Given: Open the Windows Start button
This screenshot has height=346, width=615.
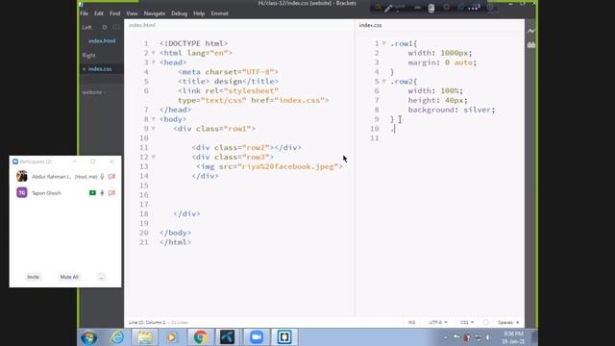Looking at the screenshot, I should click(89, 337).
